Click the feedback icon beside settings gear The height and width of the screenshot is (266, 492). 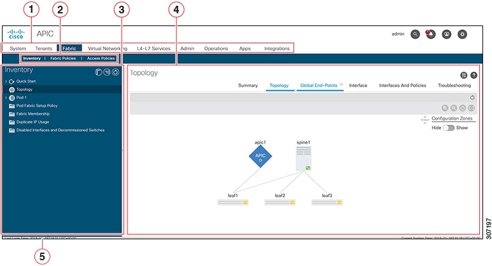tap(447, 34)
